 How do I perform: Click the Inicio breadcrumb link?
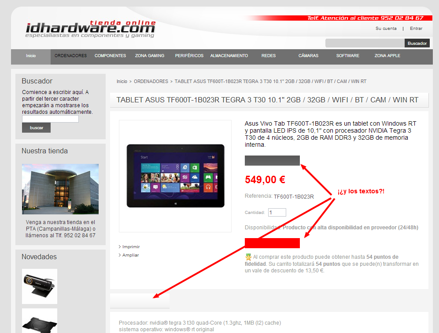[x=122, y=81]
